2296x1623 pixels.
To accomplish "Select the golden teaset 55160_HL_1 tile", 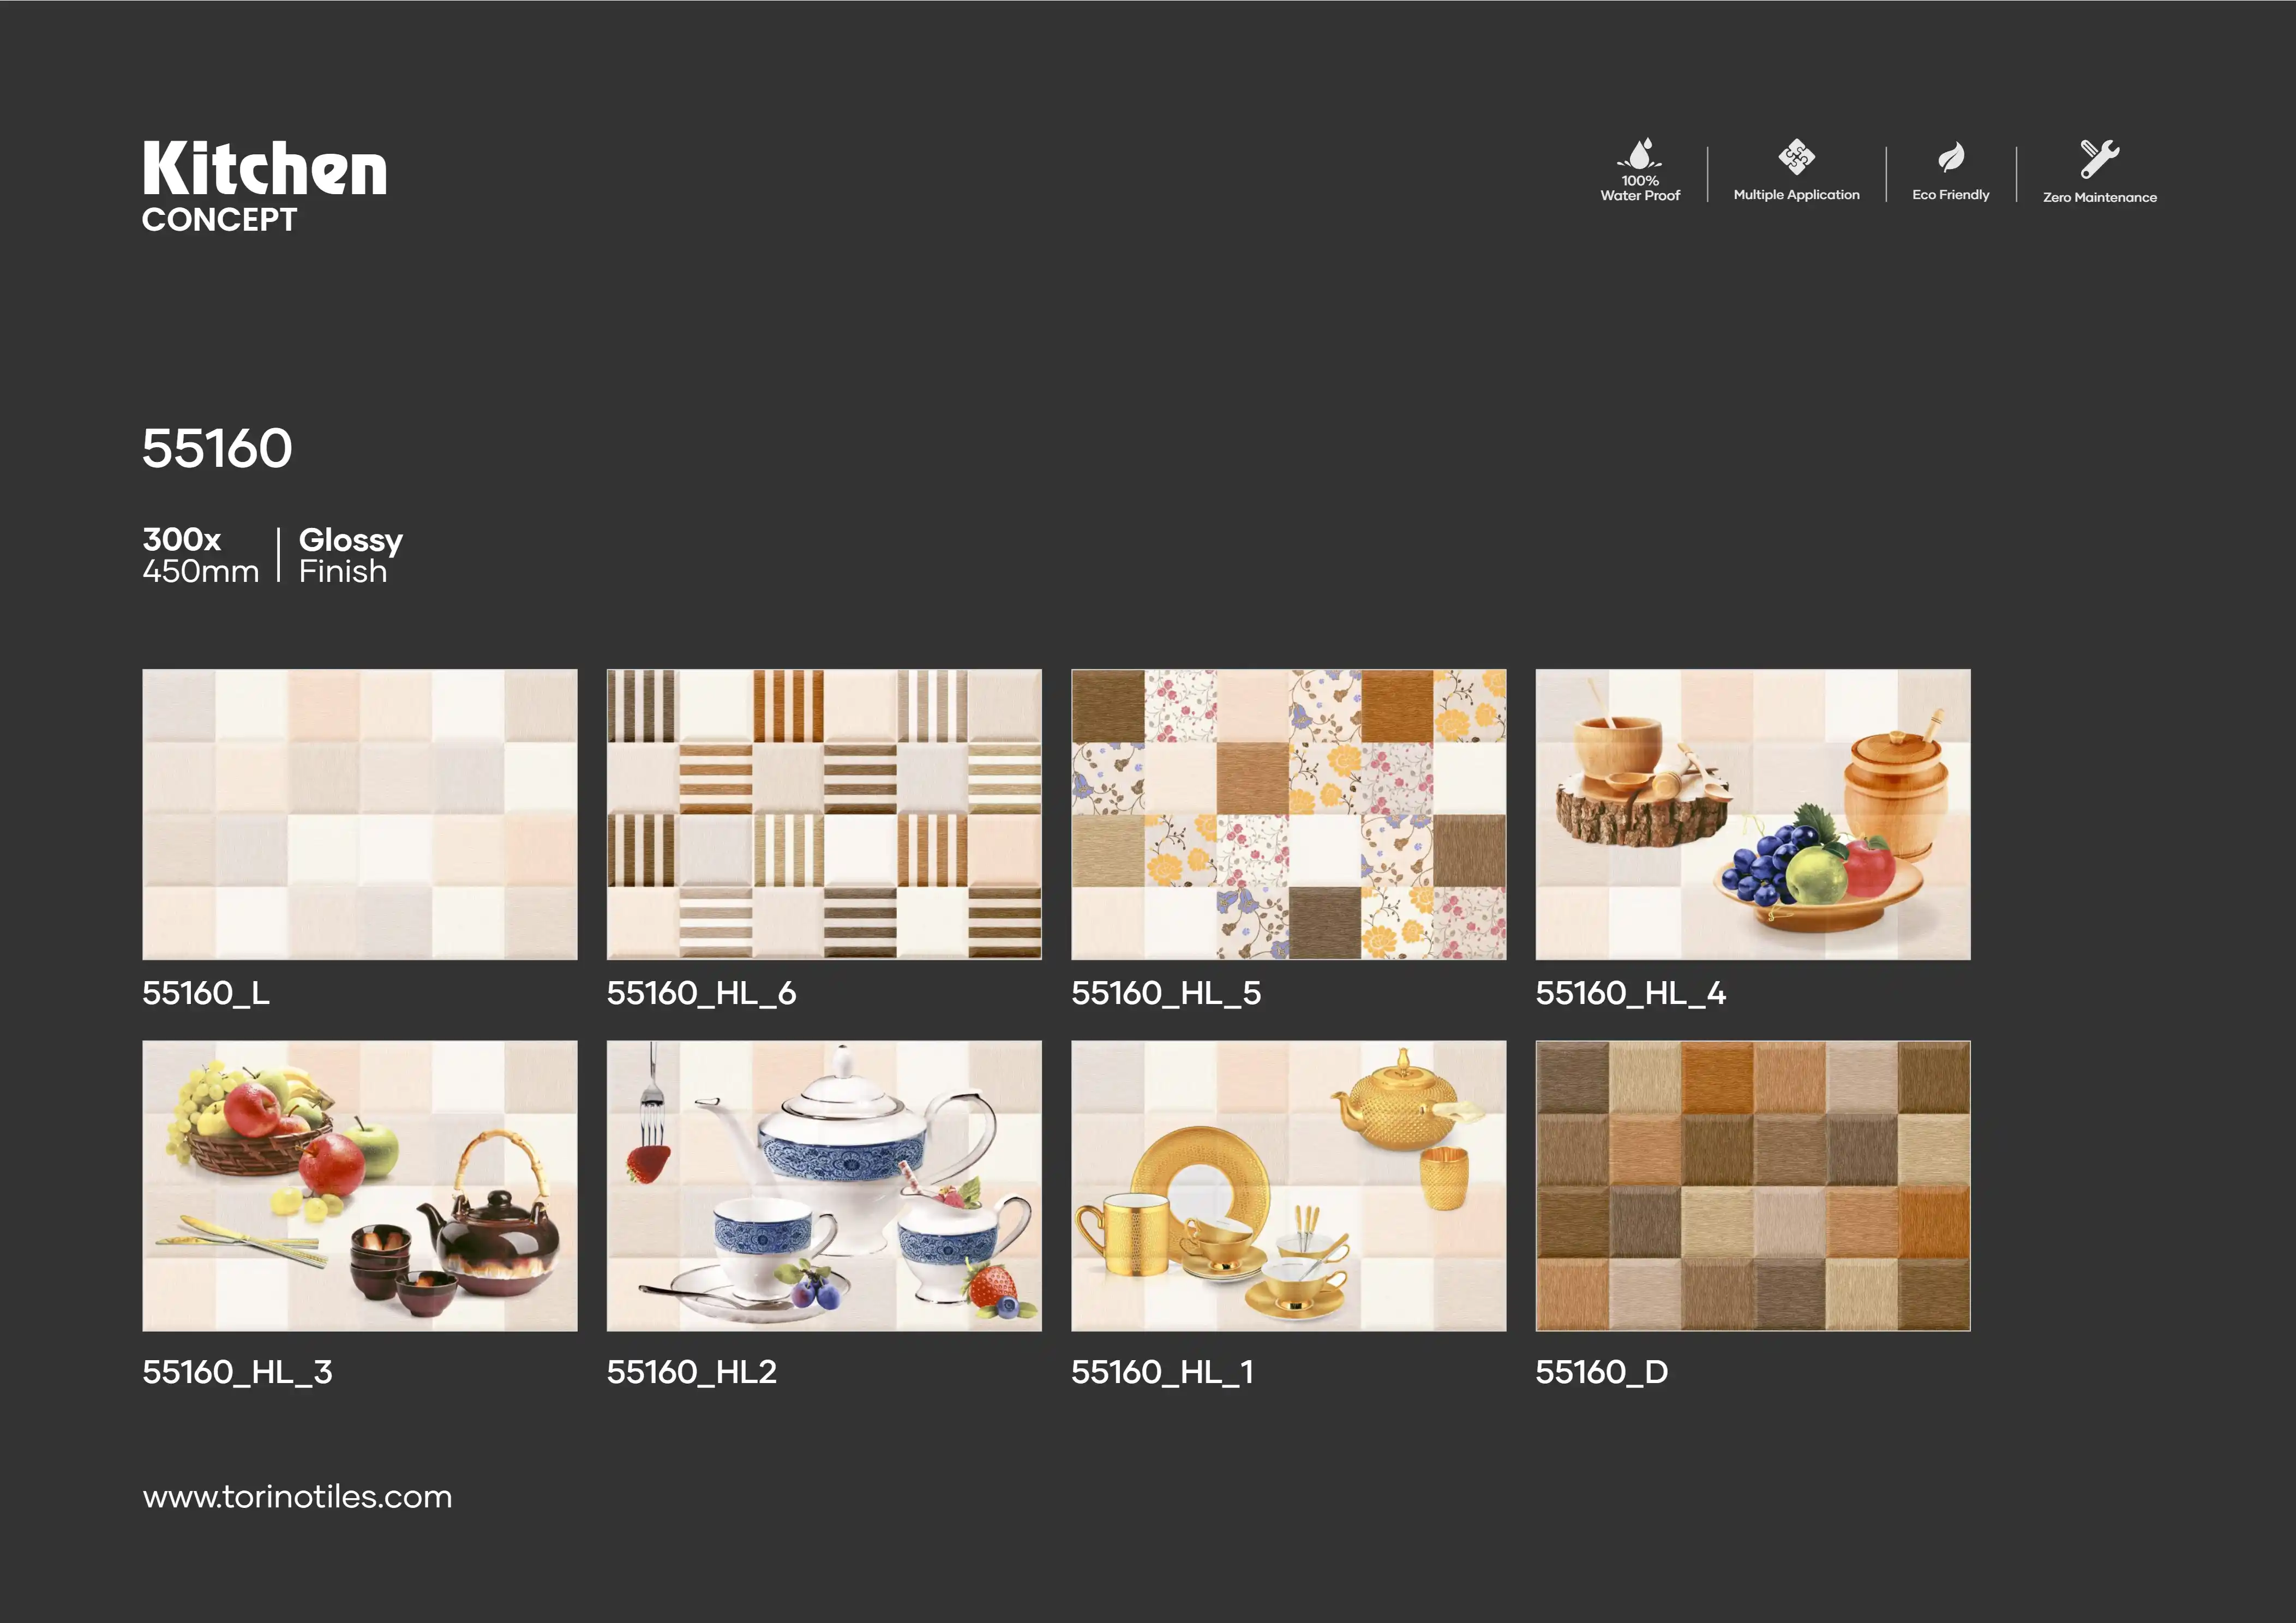I will (x=1288, y=1185).
